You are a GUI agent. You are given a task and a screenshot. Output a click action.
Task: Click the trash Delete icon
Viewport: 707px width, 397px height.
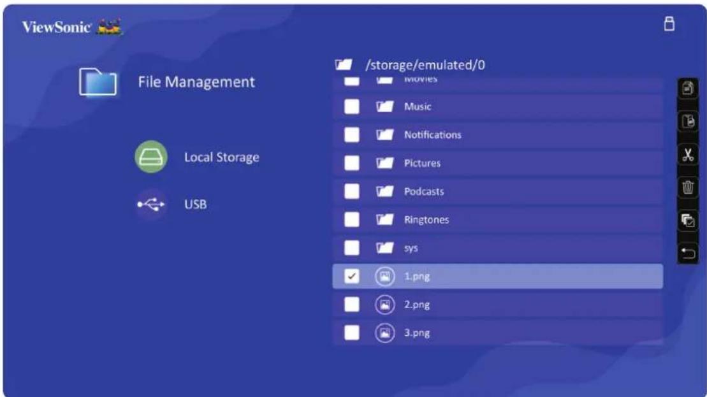(x=688, y=187)
